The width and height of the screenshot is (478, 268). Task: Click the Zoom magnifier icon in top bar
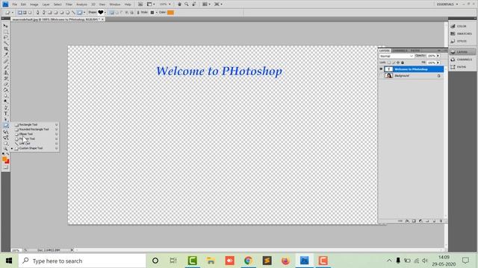[187, 4]
